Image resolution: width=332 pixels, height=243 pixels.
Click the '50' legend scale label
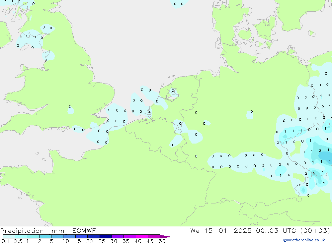(162, 241)
